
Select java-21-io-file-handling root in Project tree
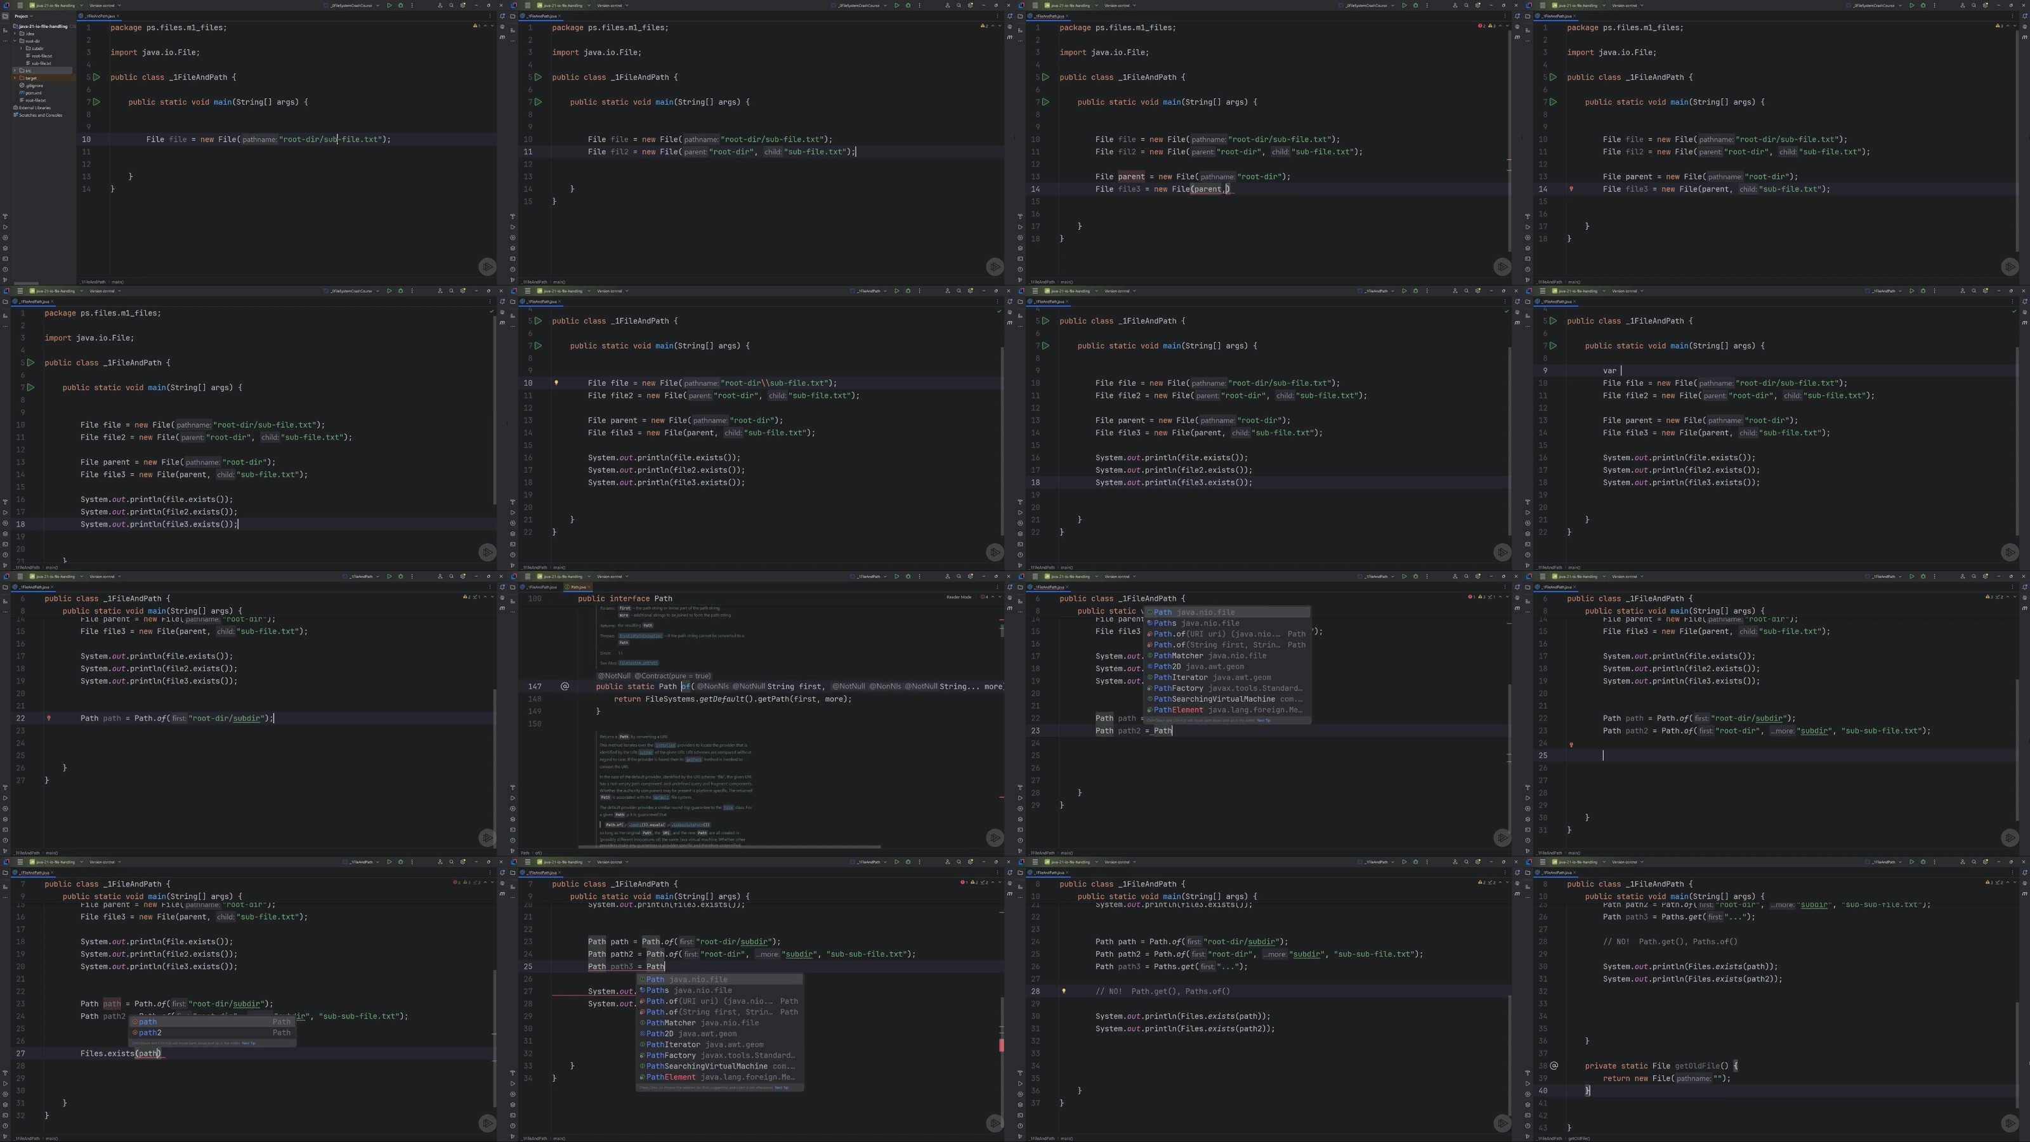click(43, 26)
